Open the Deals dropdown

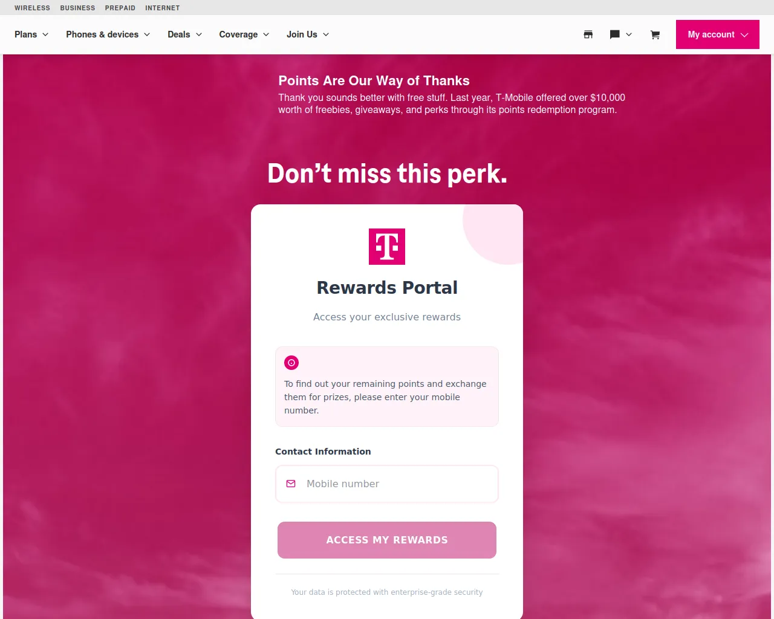point(184,34)
